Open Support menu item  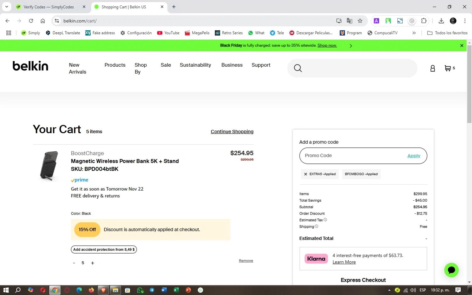(261, 65)
